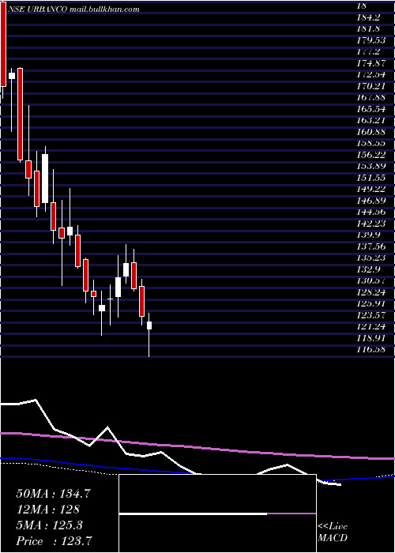Select the 125.91 price level
This screenshot has height=553, width=395.
tap(371, 303)
